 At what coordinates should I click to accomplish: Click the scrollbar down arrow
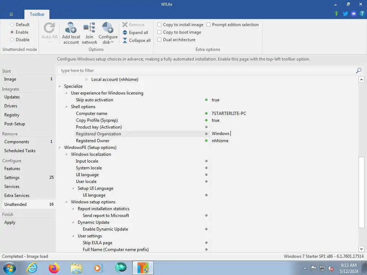coord(361,249)
